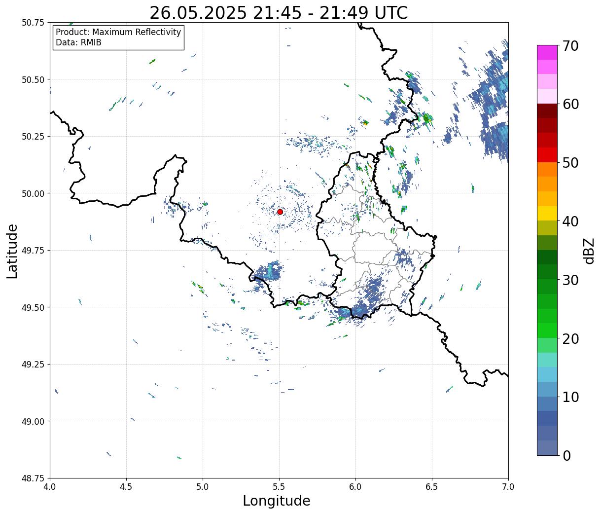
Task: Click the latitude tick label 49.25
Action: click(33, 365)
